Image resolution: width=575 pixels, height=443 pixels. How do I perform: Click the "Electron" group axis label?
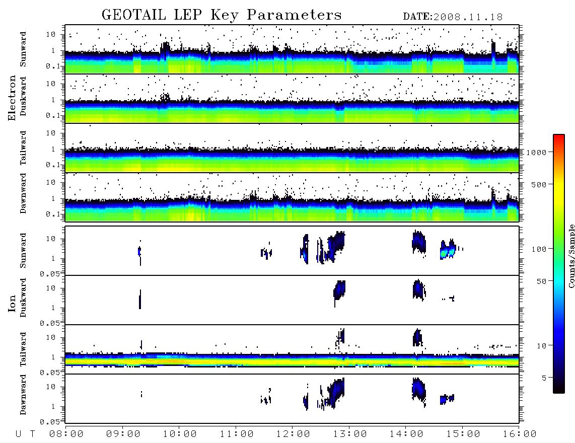point(12,98)
